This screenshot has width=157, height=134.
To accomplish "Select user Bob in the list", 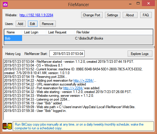I will pos(13,38).
